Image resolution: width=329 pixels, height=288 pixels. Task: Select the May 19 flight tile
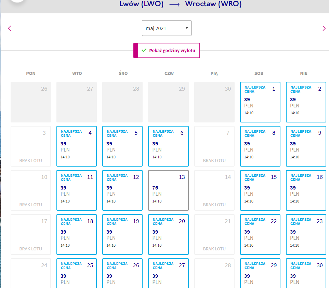point(122,234)
